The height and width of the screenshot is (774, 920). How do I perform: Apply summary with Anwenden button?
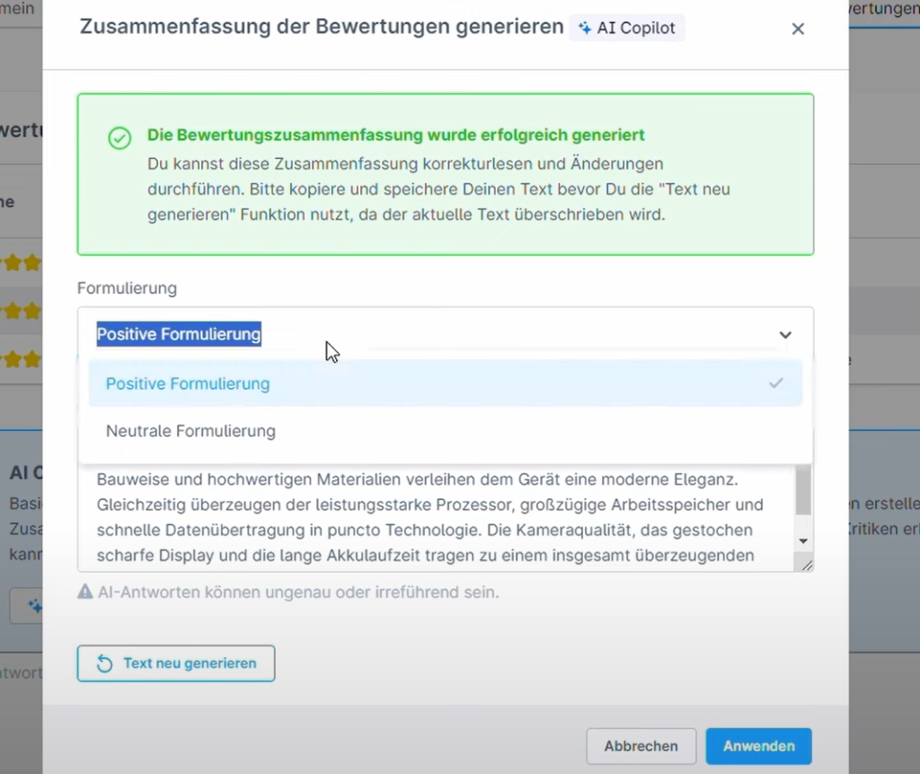pyautogui.click(x=758, y=746)
